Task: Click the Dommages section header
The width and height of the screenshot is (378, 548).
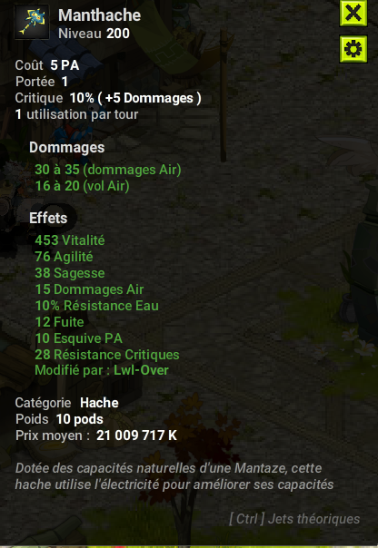Action: tap(67, 148)
